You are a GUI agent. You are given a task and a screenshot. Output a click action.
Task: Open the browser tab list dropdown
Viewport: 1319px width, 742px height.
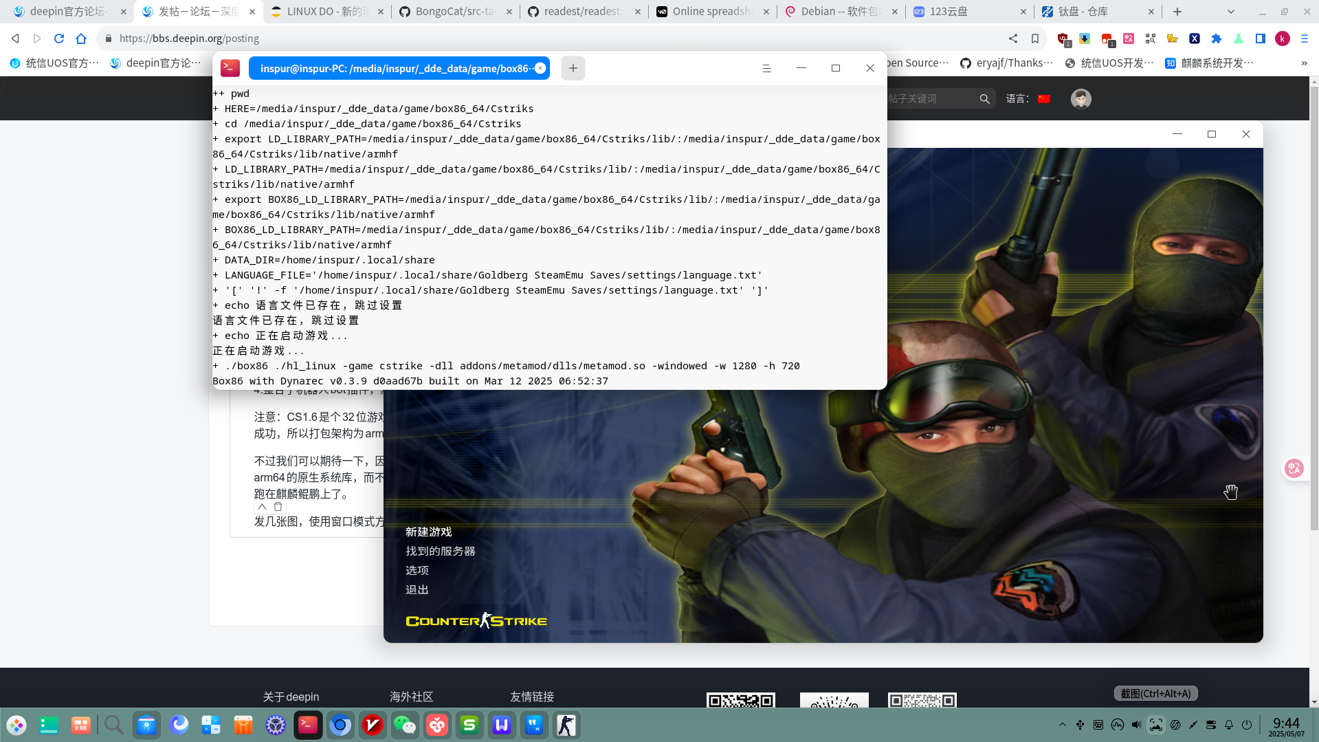point(1231,12)
